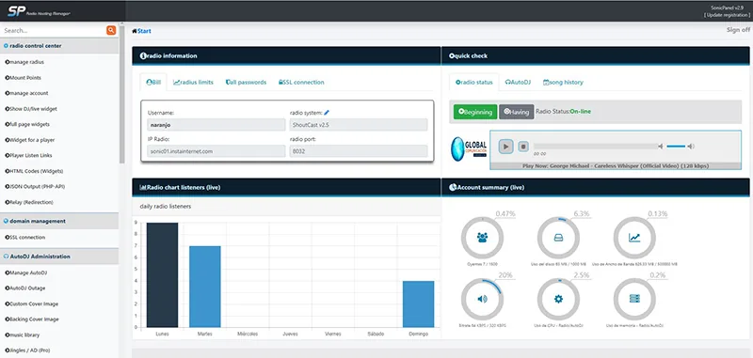Open AutoDJ Outage in sidebar

(x=25, y=288)
